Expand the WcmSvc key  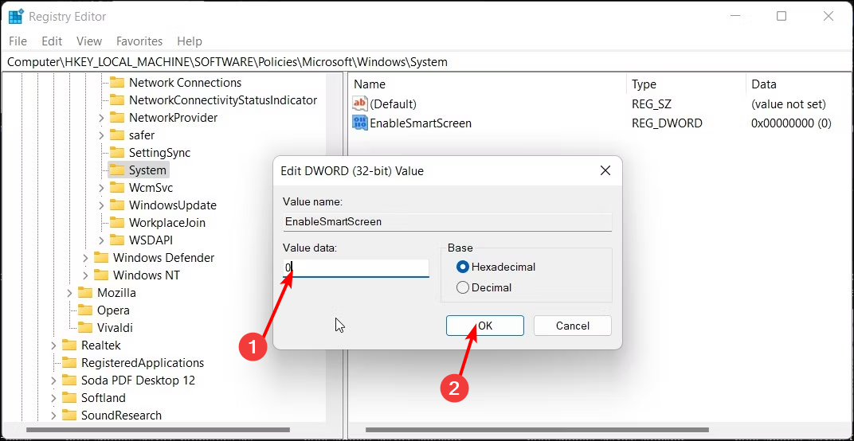(101, 188)
